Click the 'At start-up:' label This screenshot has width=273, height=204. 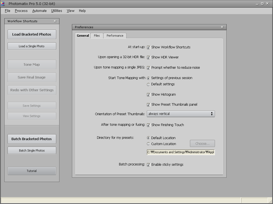(136, 47)
